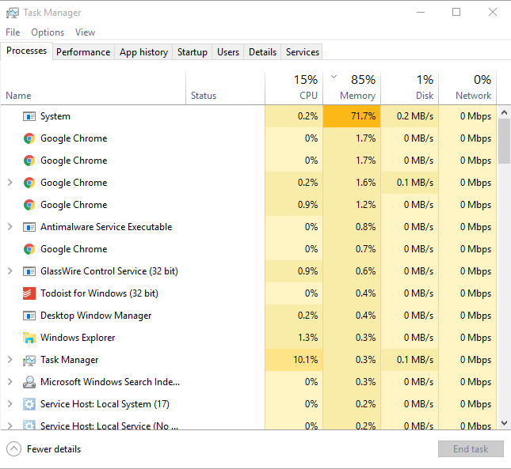Viewport: 511px width, 469px height.
Task: Expand Service Host: Local System (17)
Action: (x=10, y=404)
